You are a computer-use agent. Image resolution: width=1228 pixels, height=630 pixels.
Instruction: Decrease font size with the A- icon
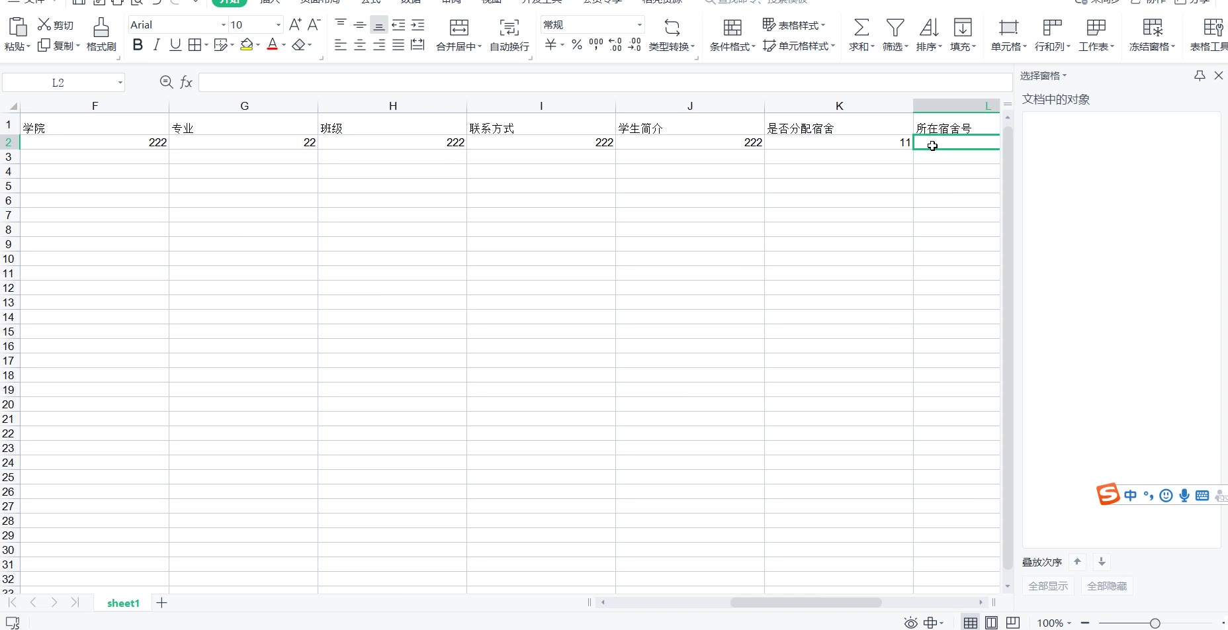point(314,25)
